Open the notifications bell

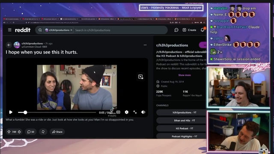203,30
